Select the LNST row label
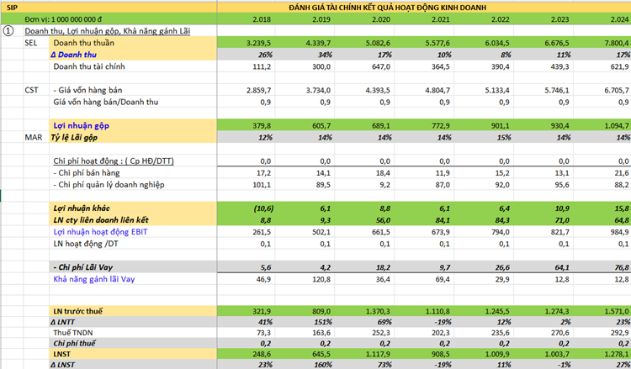This screenshot has width=631, height=369. pos(62,354)
